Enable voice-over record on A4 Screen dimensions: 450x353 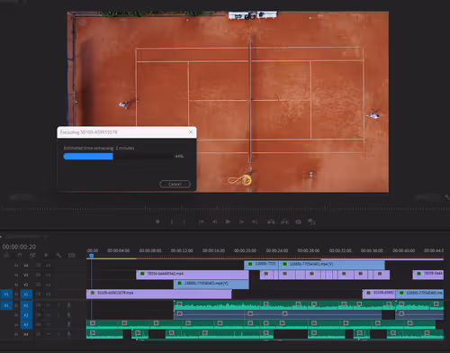coord(68,334)
